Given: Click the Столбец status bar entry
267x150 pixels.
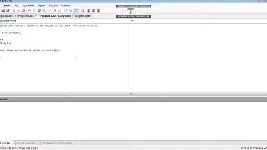Looking at the screenshot, I should [260, 148].
